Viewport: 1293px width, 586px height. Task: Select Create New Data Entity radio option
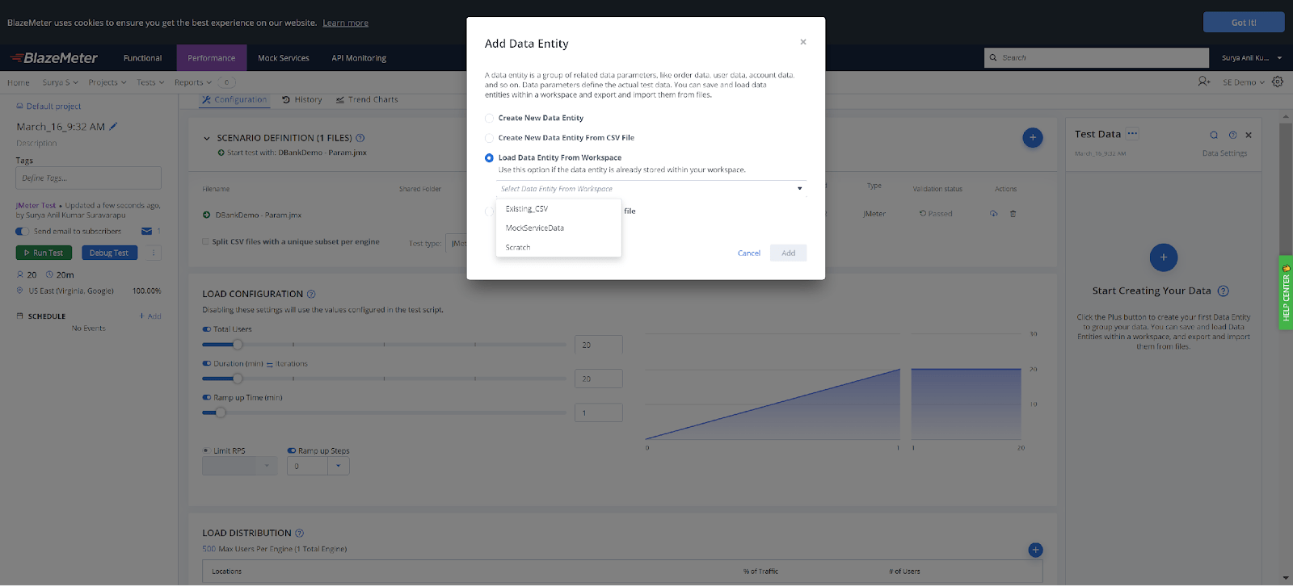[489, 118]
